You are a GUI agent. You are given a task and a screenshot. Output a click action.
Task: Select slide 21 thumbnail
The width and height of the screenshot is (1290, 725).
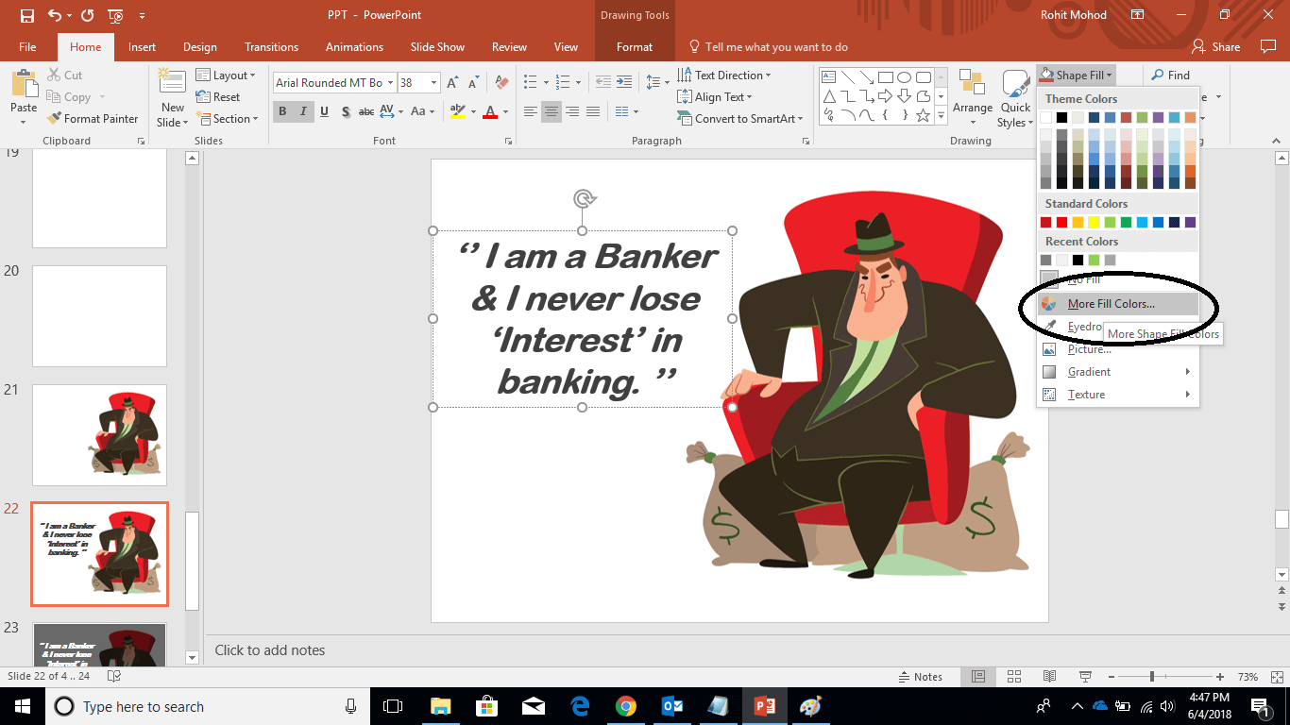[99, 435]
